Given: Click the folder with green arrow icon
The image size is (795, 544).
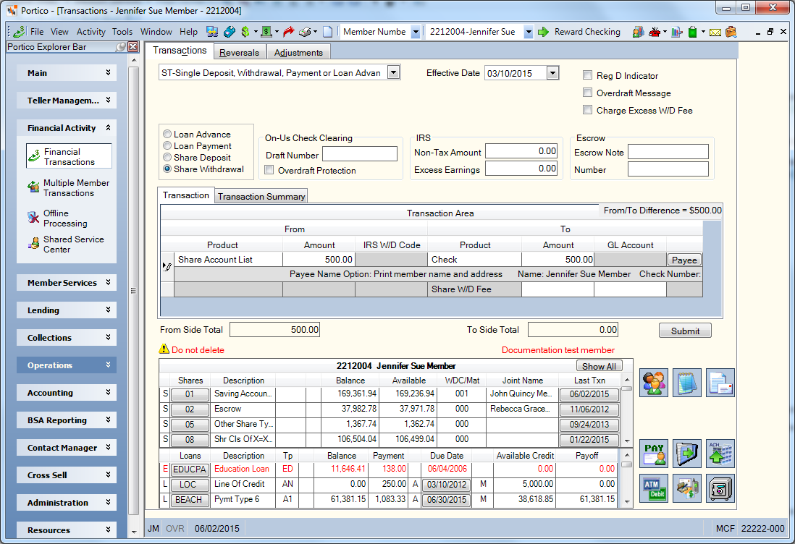Looking at the screenshot, I should [x=687, y=454].
